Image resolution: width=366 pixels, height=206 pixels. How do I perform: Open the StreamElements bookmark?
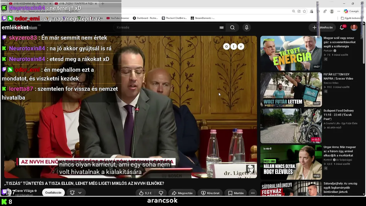[202, 18]
